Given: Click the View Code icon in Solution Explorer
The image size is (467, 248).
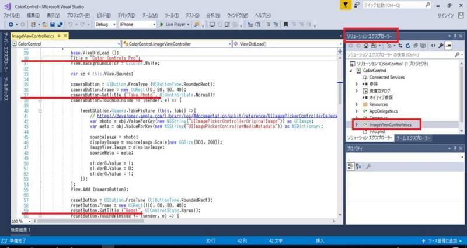Looking at the screenshot, I should (x=433, y=46).
